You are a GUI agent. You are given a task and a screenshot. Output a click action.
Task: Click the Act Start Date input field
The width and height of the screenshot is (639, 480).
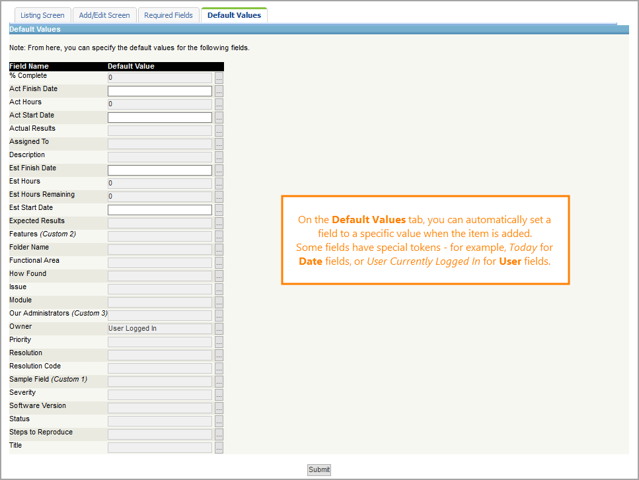pyautogui.click(x=159, y=117)
